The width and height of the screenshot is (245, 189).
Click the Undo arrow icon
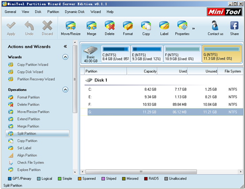pyautogui.click(x=29, y=26)
